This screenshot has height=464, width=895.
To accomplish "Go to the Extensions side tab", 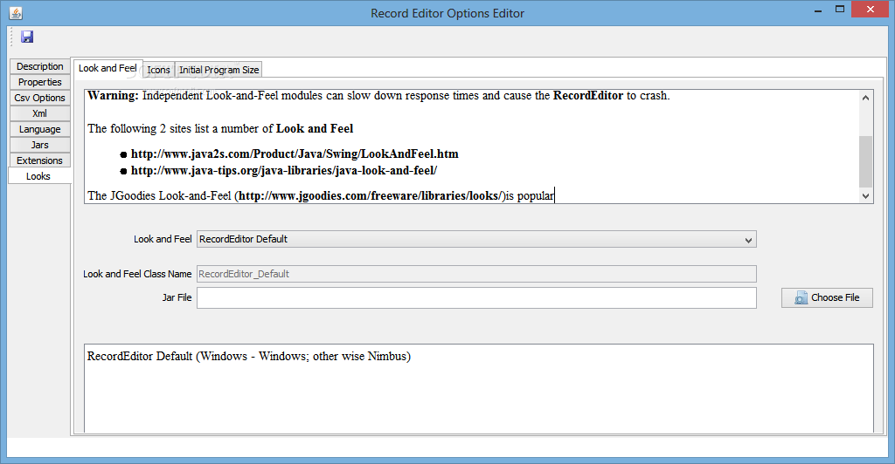I will coord(40,160).
